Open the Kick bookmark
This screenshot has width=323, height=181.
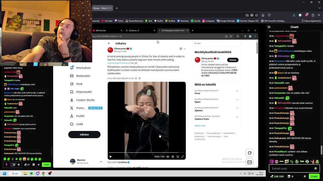pos(148,21)
